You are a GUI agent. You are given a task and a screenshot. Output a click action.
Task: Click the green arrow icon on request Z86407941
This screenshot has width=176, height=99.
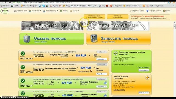(x=116, y=53)
